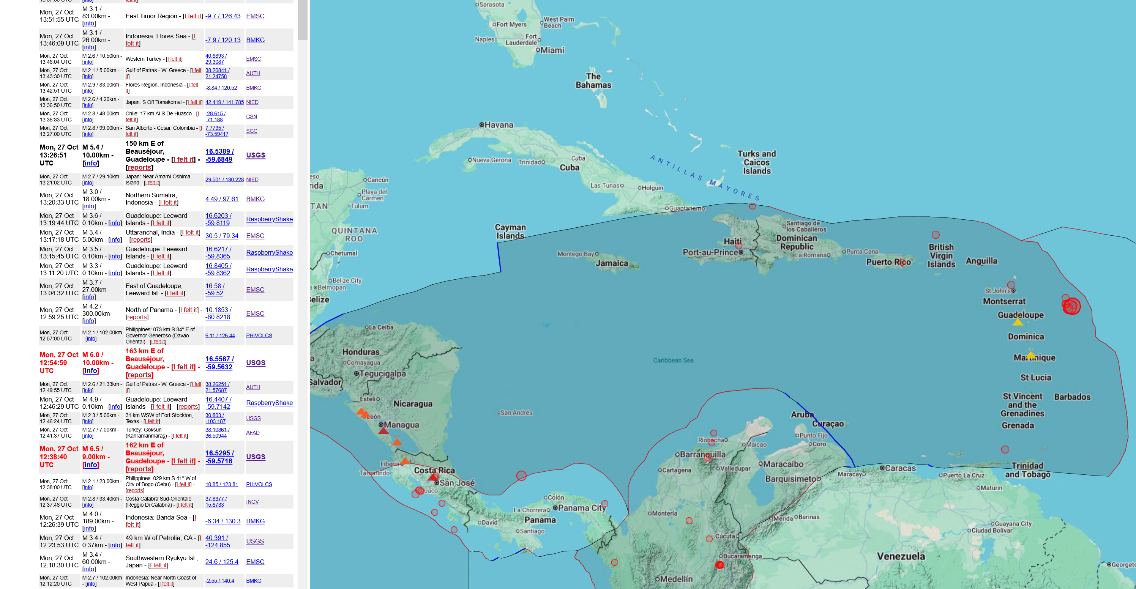Click quake circle northeast of Guantanamo
The image size is (1136, 589).
coord(753,206)
